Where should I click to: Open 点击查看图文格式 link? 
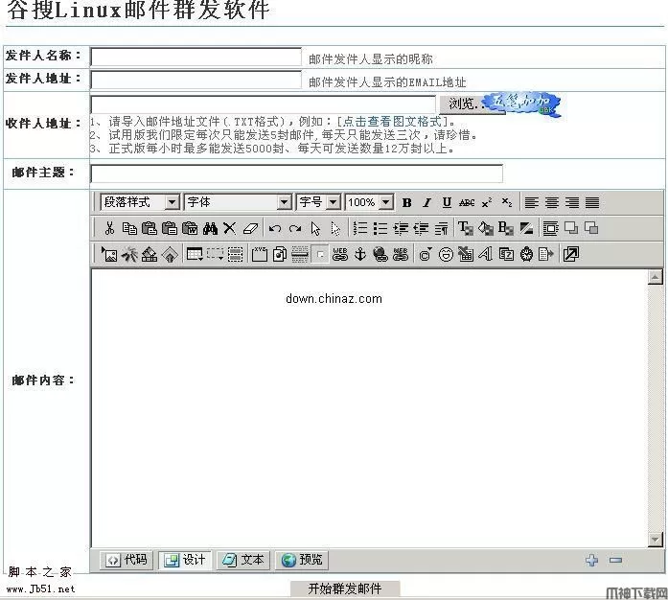tap(392, 122)
